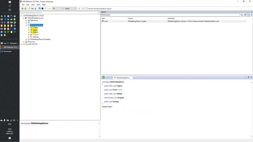The width and height of the screenshot is (253, 142).
Task: Open WhatsApp icon on the taskbar
Action: [15, 22]
